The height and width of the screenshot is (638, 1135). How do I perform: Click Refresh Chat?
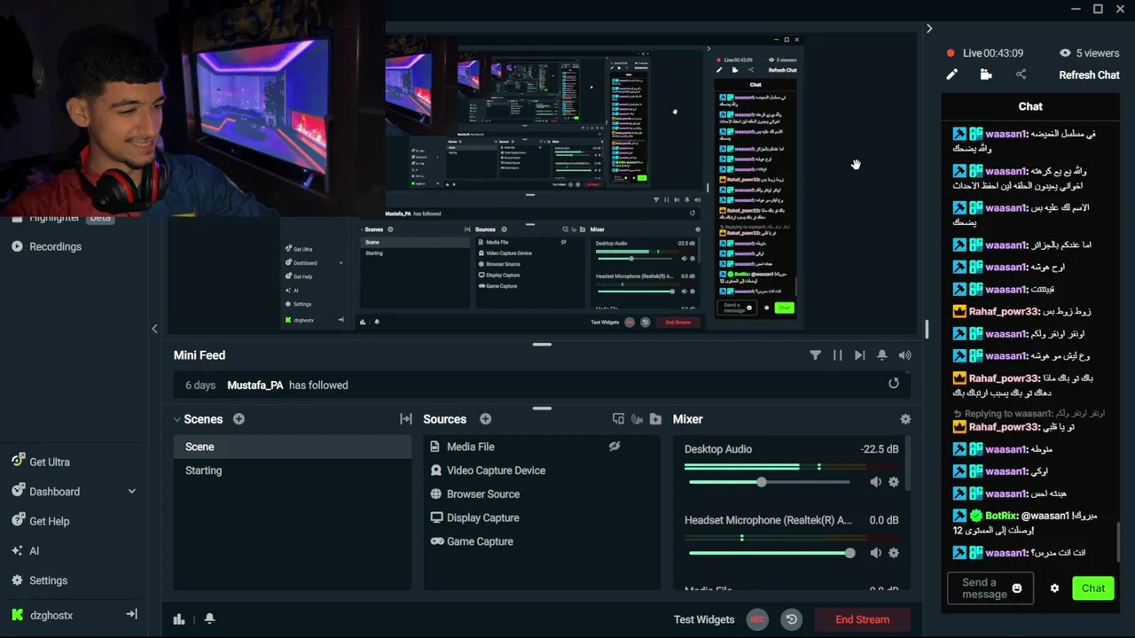point(1089,75)
